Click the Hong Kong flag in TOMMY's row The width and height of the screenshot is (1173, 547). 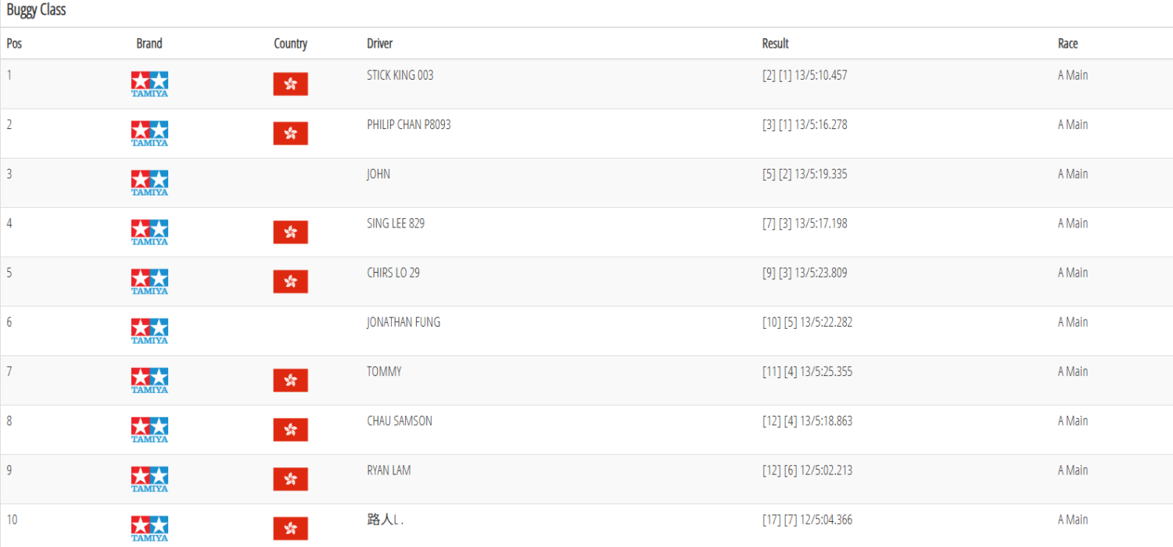(290, 381)
